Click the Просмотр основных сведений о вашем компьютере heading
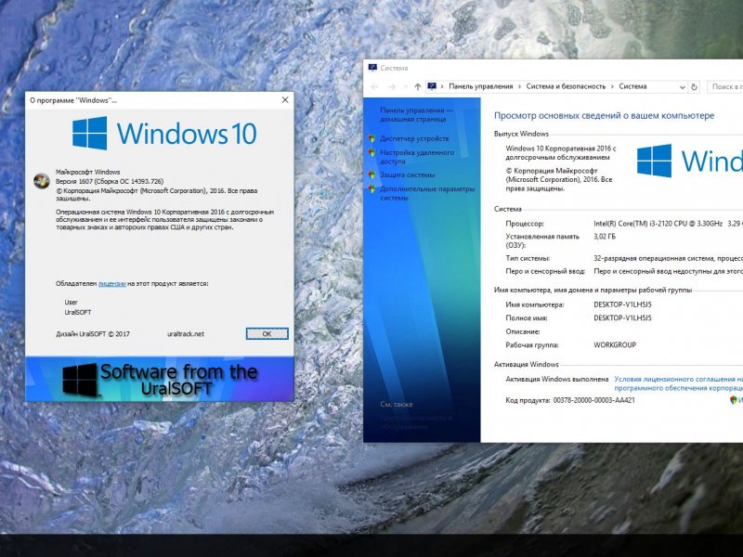Viewport: 743px width, 557px height. (604, 115)
